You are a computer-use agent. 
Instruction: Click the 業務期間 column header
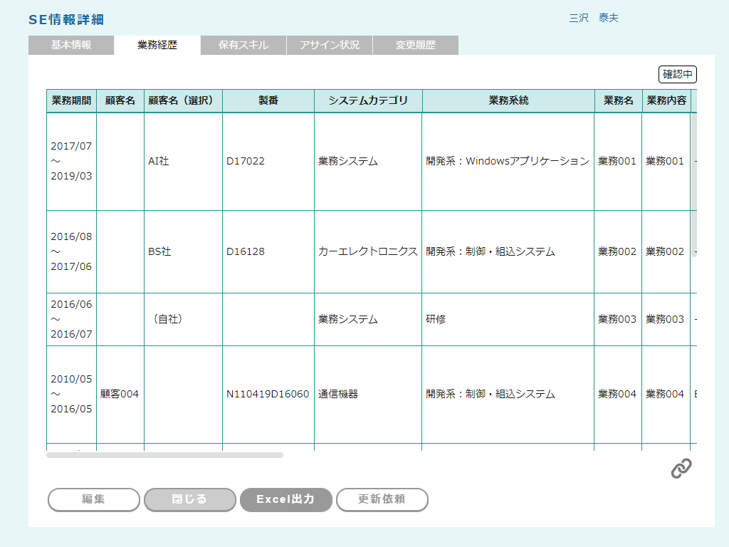coord(71,101)
